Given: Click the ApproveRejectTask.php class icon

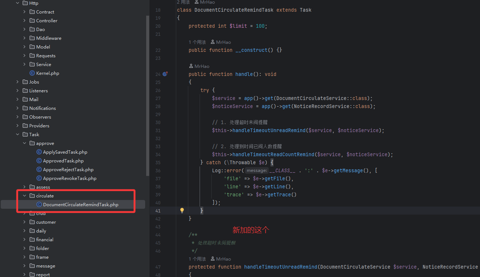Looking at the screenshot, I should [39, 170].
